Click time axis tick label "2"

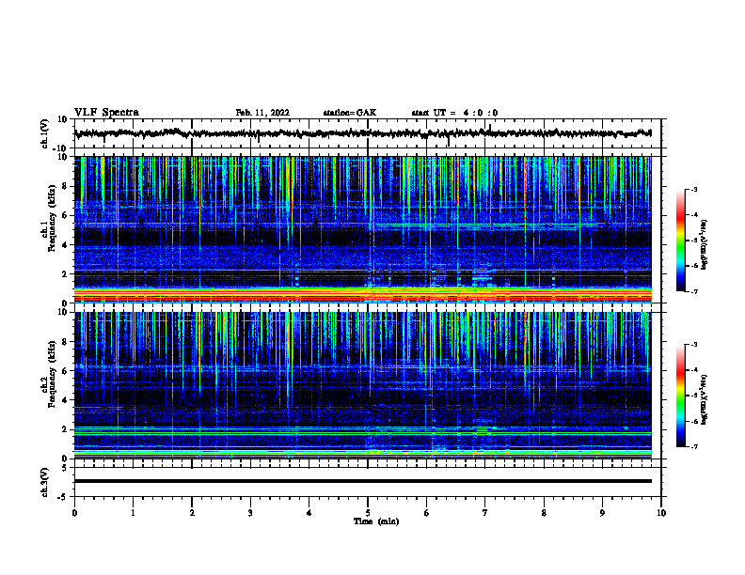click(x=192, y=513)
